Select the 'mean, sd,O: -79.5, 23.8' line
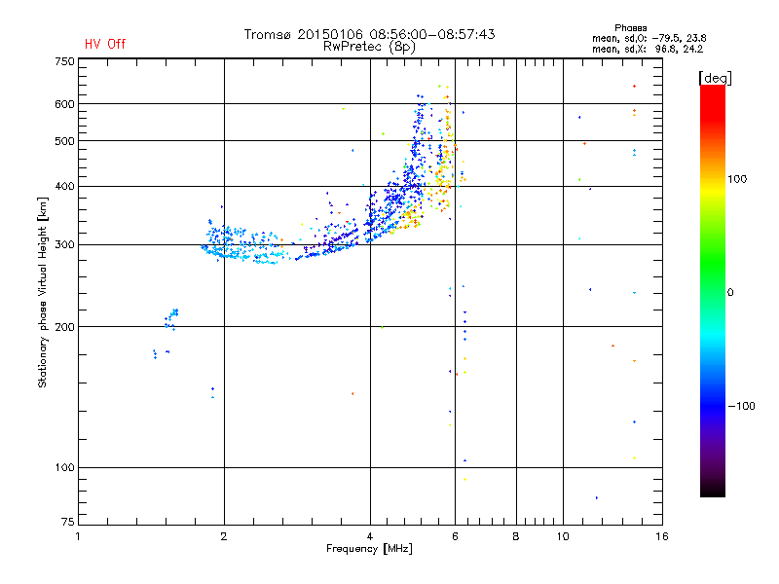Image resolution: width=779 pixels, height=584 pixels. (649, 38)
